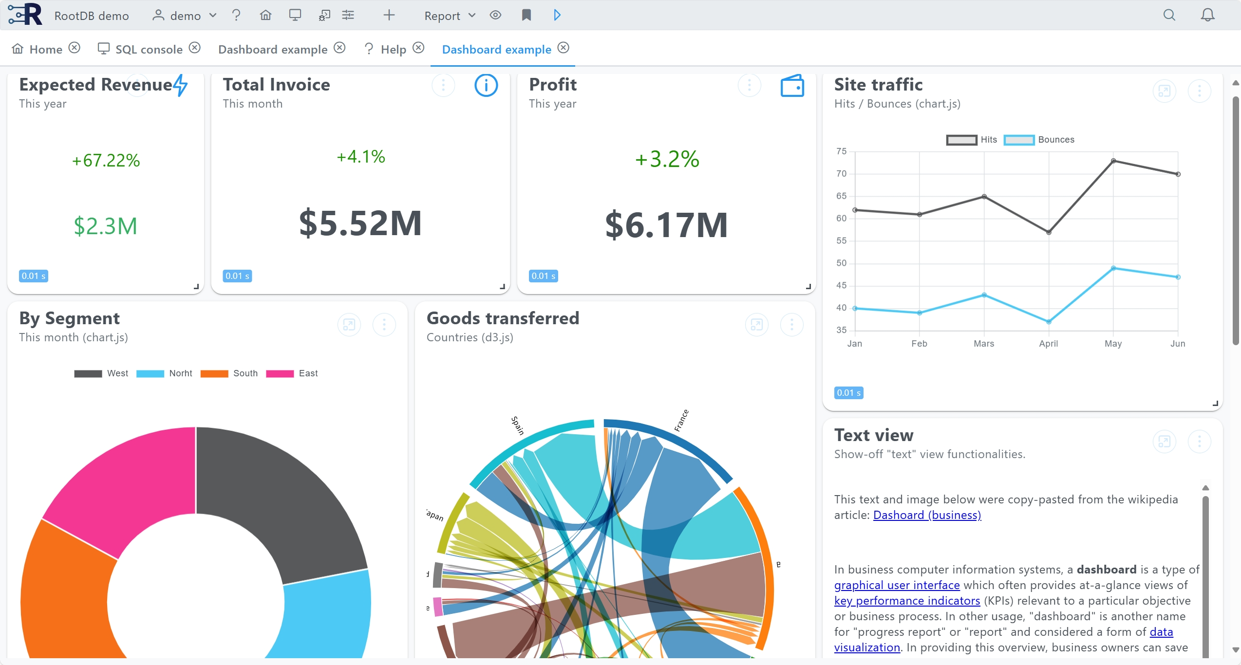Close the active Dashboard example tab

[x=563, y=48]
